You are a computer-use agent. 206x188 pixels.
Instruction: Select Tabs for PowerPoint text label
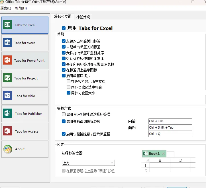pyautogui.click(x=29, y=61)
